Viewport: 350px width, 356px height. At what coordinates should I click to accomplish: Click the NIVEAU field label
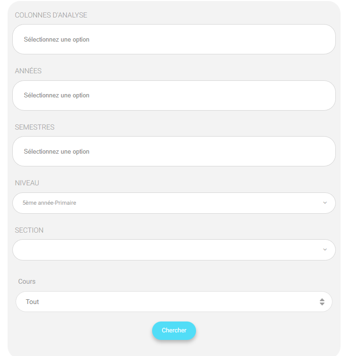pos(27,183)
